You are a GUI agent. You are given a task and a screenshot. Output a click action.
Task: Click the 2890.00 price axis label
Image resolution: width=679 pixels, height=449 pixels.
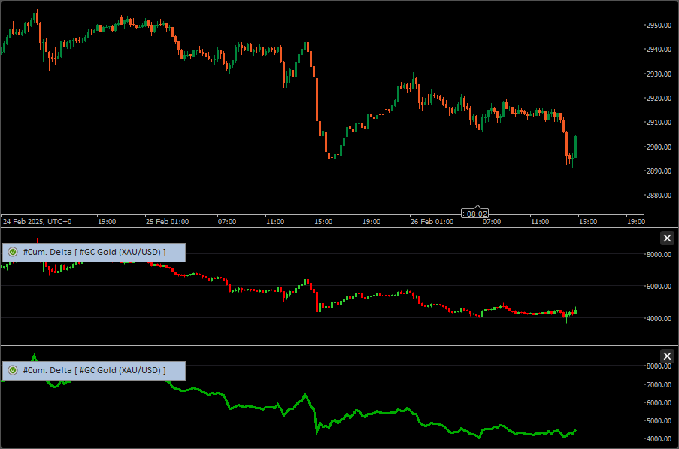pyautogui.click(x=659, y=171)
